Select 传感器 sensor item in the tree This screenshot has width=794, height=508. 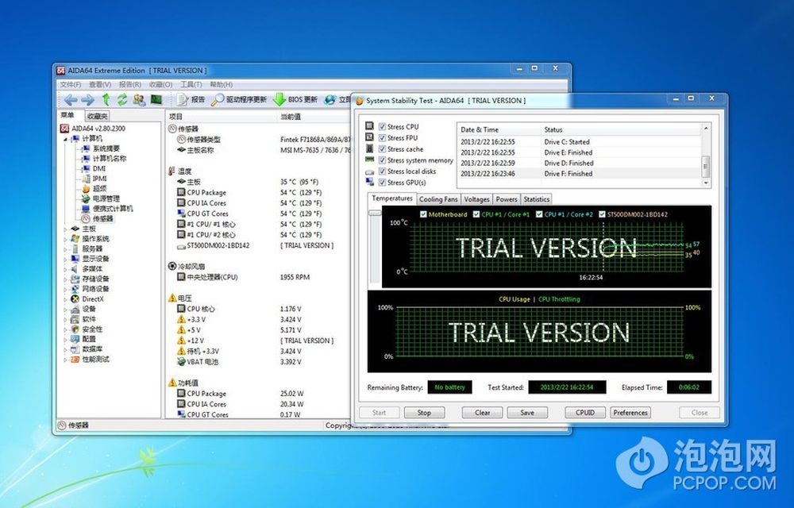tap(102, 218)
